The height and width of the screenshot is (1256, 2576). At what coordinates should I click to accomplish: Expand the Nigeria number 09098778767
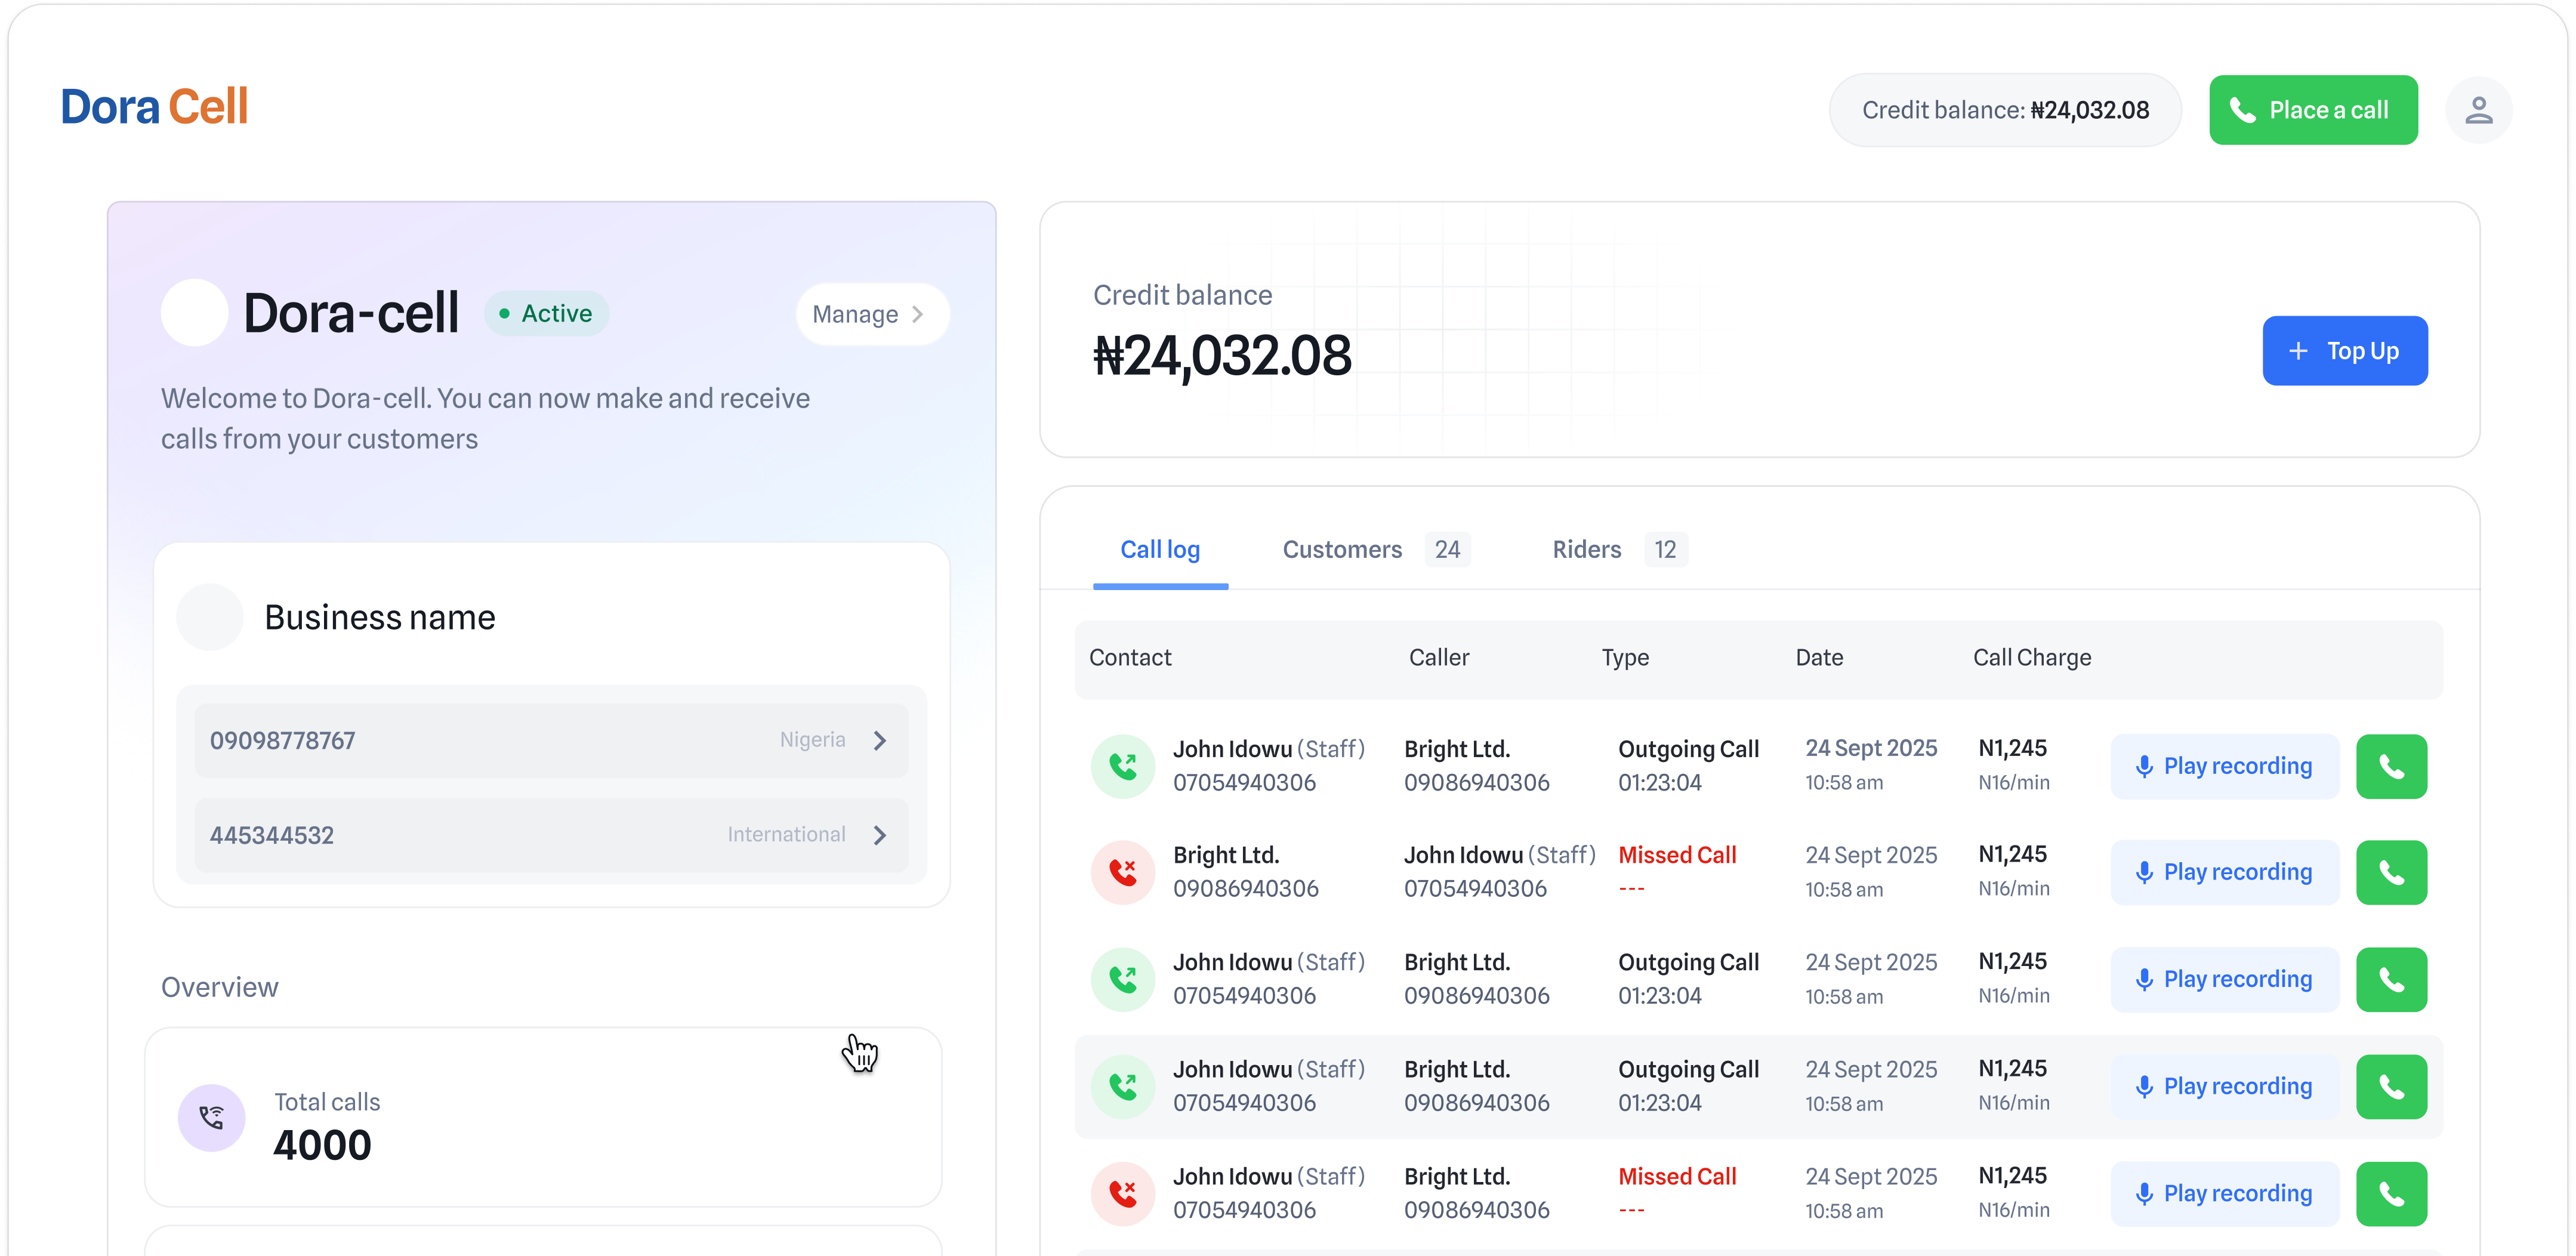(551, 740)
